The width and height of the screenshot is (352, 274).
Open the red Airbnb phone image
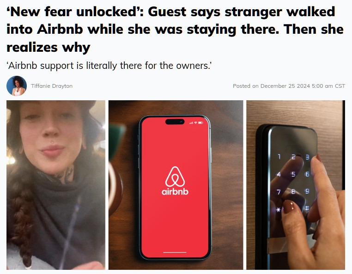click(176, 185)
